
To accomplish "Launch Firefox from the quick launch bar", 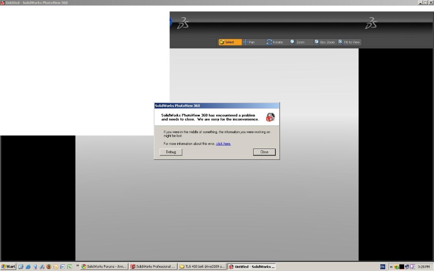I will click(x=49, y=267).
